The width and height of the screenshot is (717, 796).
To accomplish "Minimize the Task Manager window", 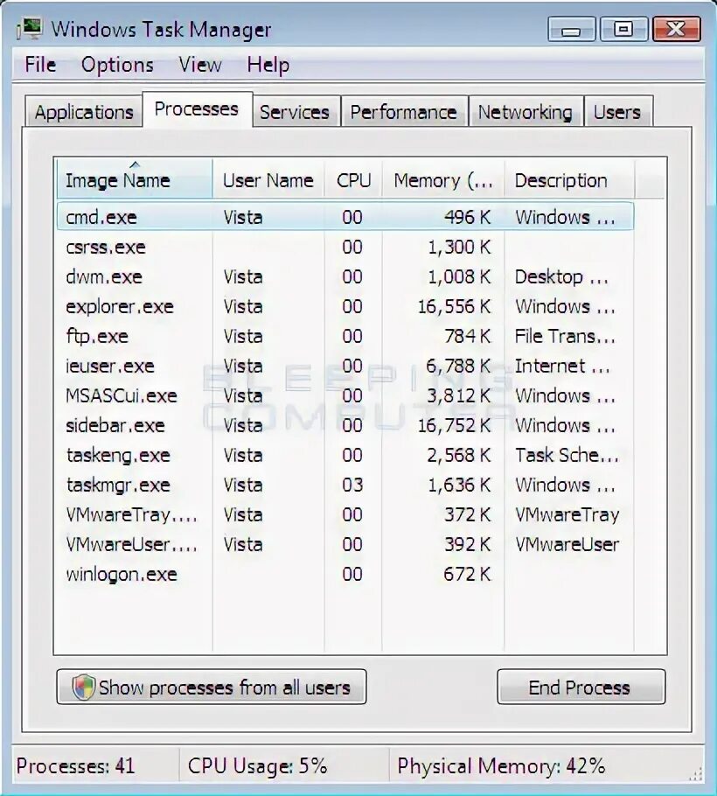I will tap(571, 29).
